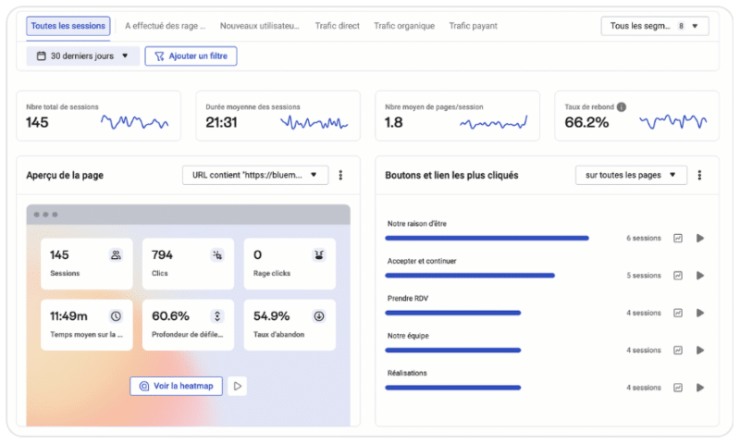Click the chart icon for Notre raison d'être

pyautogui.click(x=678, y=238)
